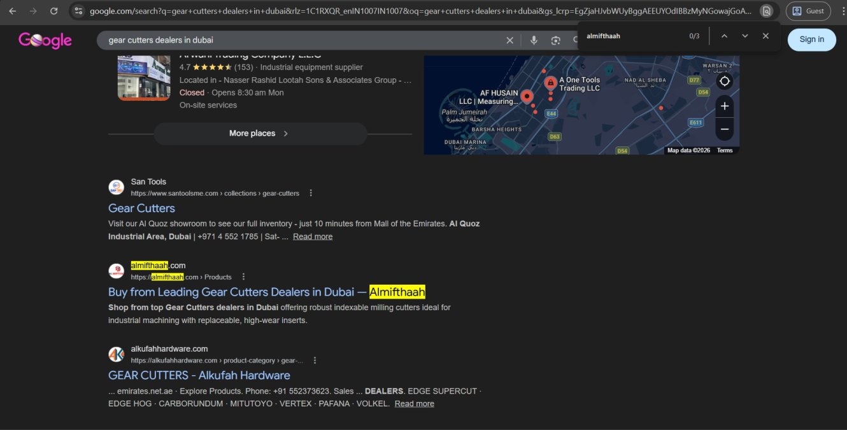Center map on your location icon
This screenshot has width=847, height=430.
pos(724,81)
